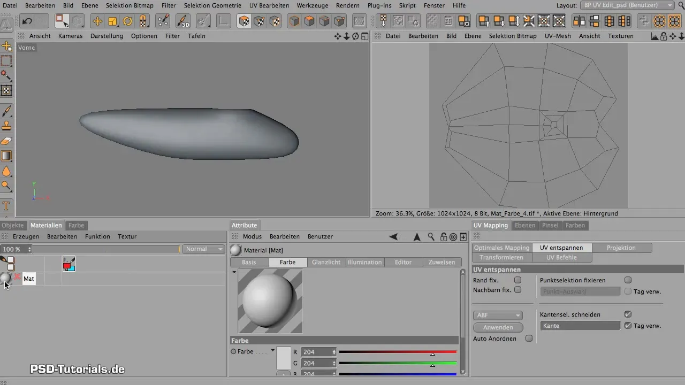Click the up arrow in the Attribute manager
Image resolution: width=685 pixels, height=385 pixels.
click(417, 237)
